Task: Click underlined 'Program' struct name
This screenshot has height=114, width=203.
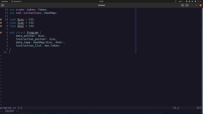Action: tap(33, 33)
